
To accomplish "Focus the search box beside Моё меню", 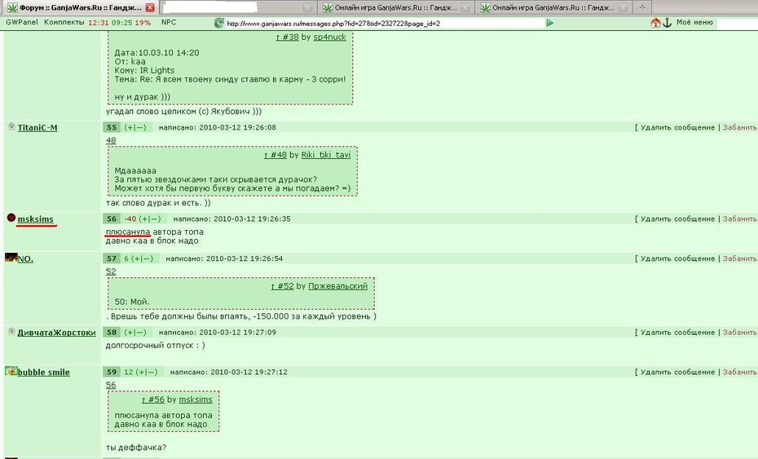I will pos(737,23).
